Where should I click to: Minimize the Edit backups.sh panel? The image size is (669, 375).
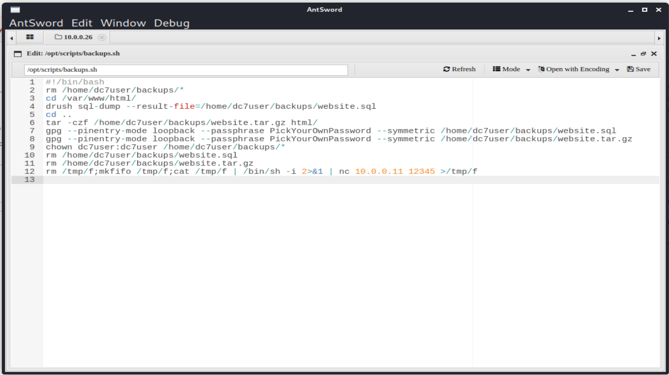tap(633, 54)
